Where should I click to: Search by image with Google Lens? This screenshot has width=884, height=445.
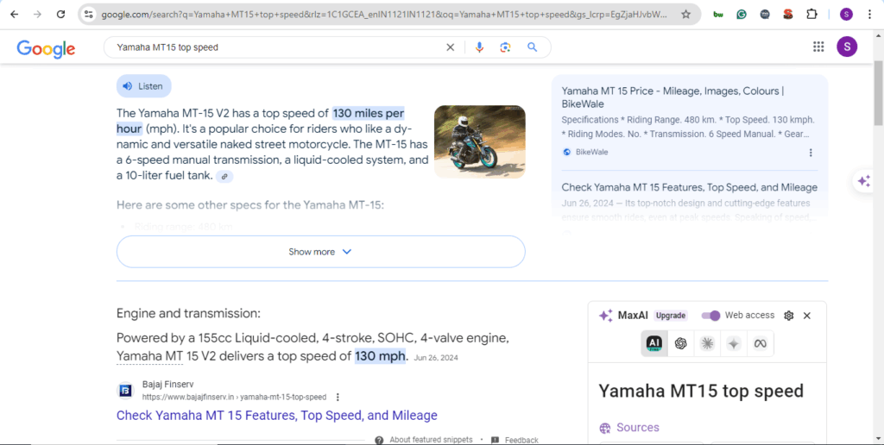505,47
